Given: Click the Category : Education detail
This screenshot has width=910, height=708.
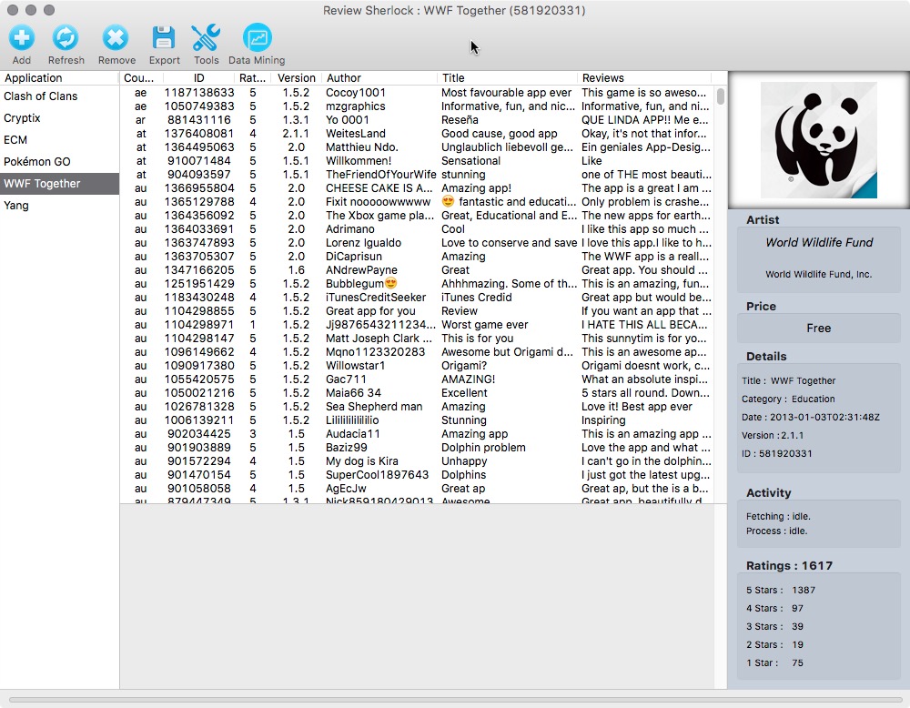Looking at the screenshot, I should 788,400.
